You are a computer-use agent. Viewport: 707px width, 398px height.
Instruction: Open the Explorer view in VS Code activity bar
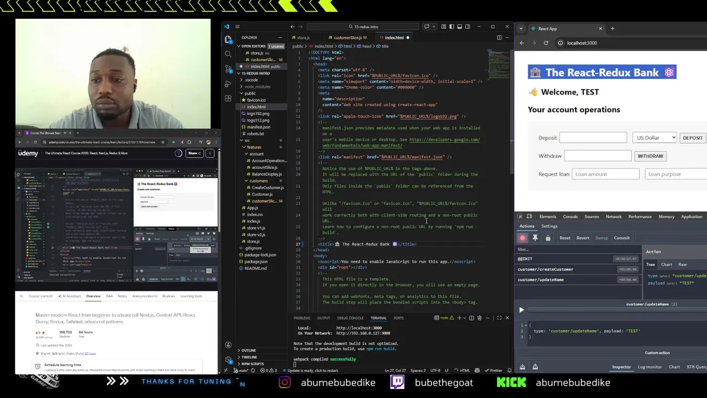(x=228, y=39)
